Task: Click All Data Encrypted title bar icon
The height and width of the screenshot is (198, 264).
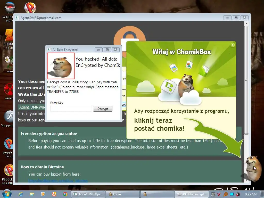Action: coord(49,49)
